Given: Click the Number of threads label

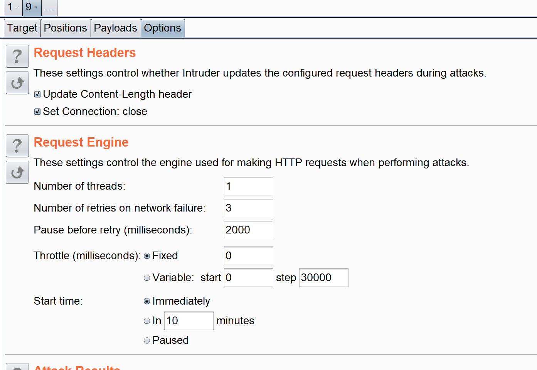Looking at the screenshot, I should [79, 186].
